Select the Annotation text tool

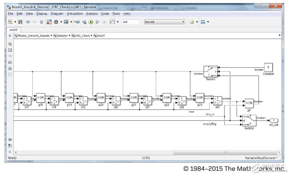10,62
